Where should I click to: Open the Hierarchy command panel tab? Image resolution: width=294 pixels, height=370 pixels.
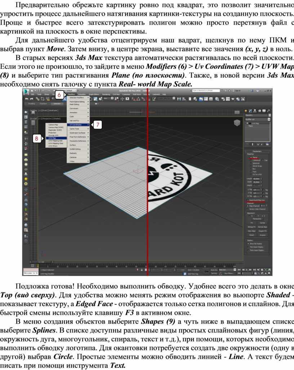[255, 111]
